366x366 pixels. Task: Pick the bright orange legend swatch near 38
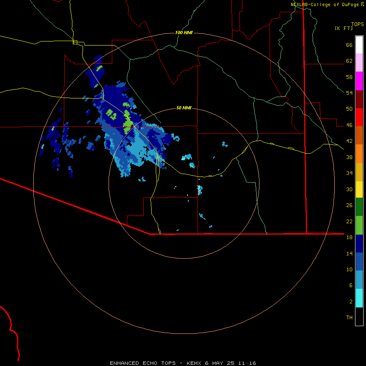359,154
